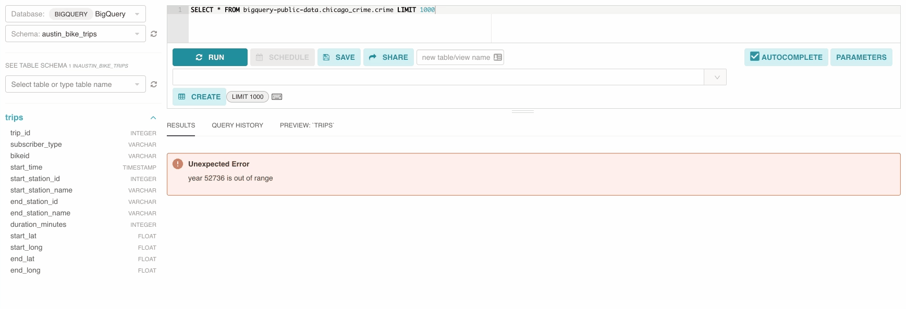
Task: Save the current query
Action: coord(339,57)
